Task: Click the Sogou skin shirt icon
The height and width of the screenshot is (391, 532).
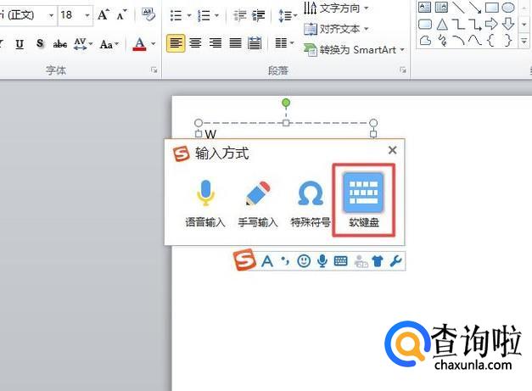Action: (x=378, y=261)
